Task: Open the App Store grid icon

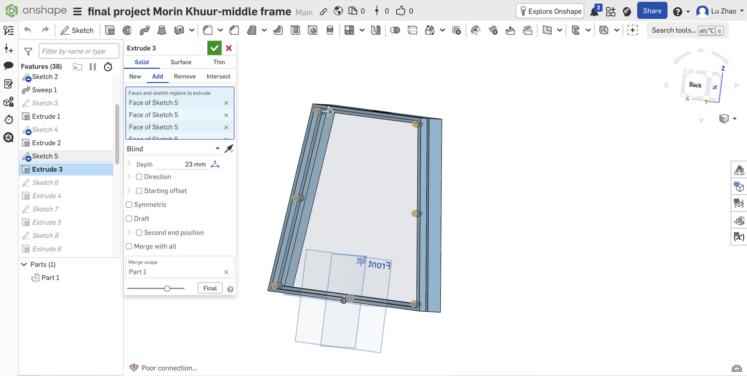Action: [611, 11]
